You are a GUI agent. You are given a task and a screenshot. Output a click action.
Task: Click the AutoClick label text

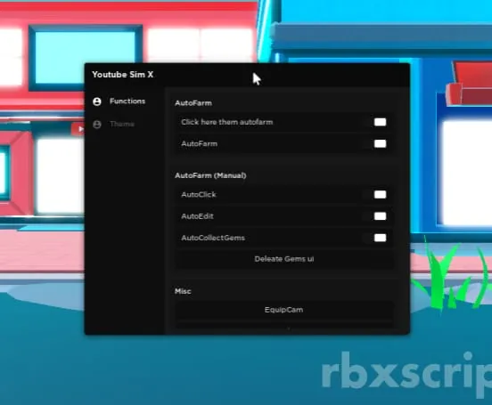(x=199, y=195)
